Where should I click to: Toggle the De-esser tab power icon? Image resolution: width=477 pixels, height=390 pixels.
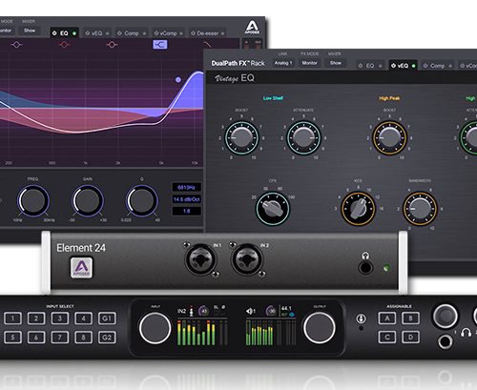[193, 33]
